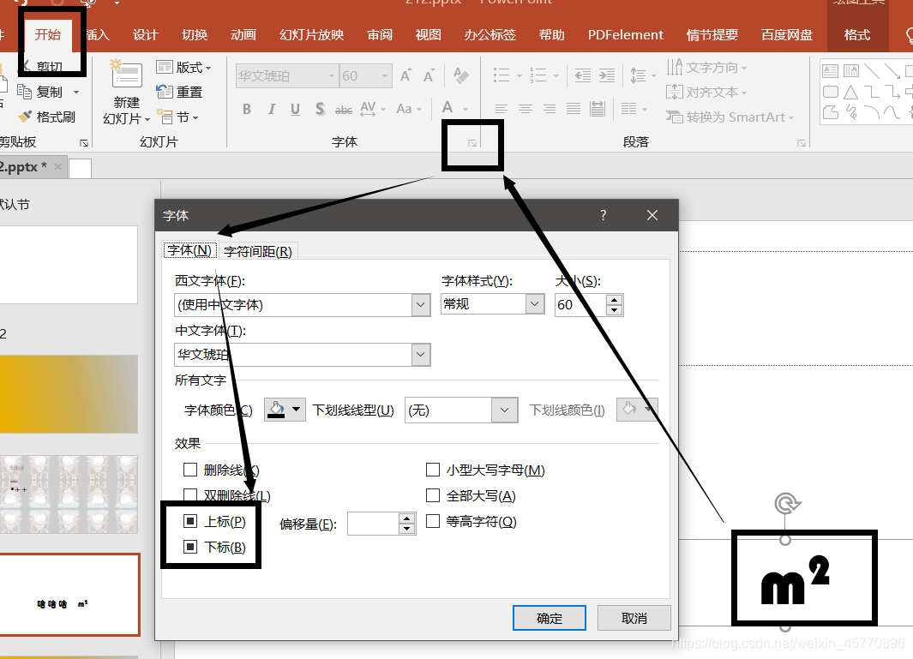
Task: Click the 偏移量 offset input field
Action: [373, 524]
